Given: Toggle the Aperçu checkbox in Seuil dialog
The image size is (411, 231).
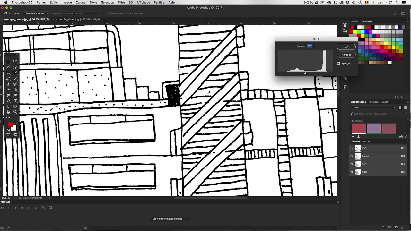Looking at the screenshot, I should (x=338, y=64).
